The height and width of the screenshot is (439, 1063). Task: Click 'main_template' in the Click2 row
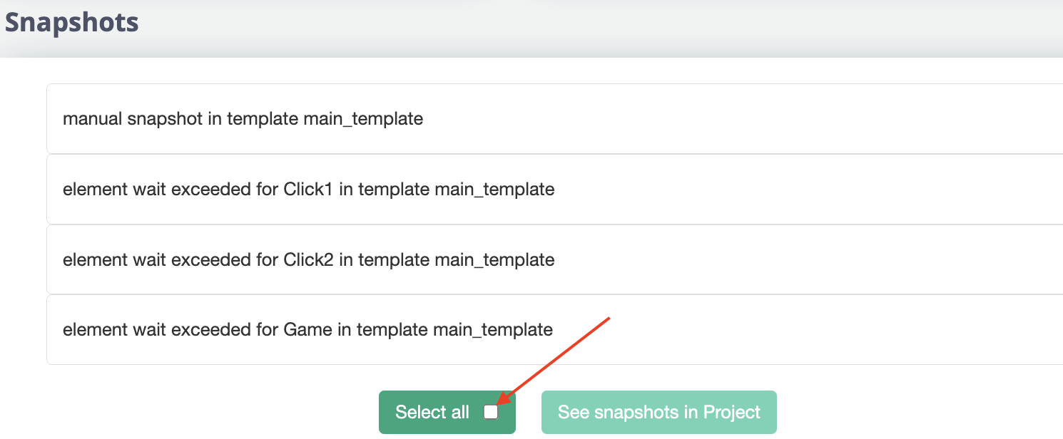tap(494, 259)
